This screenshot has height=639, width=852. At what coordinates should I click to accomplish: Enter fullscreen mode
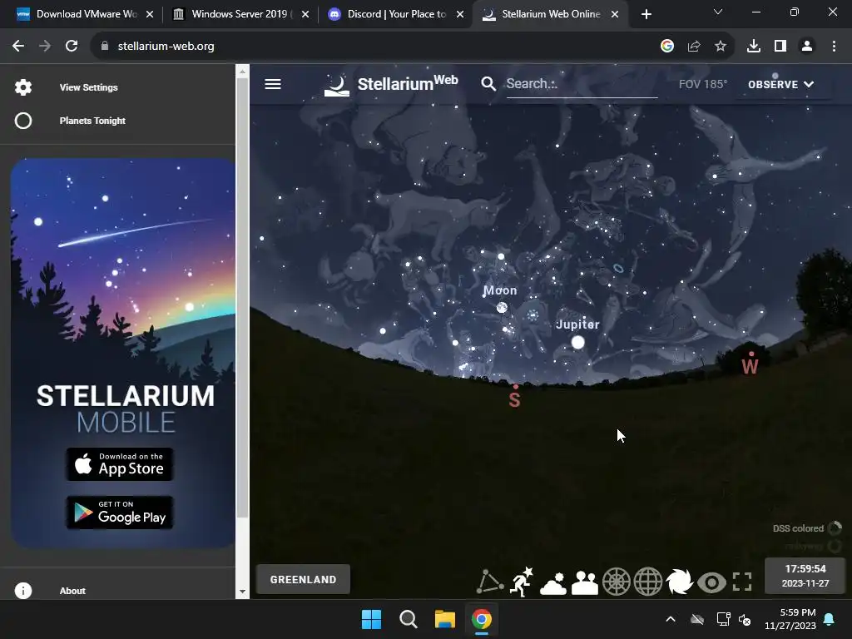tap(742, 582)
